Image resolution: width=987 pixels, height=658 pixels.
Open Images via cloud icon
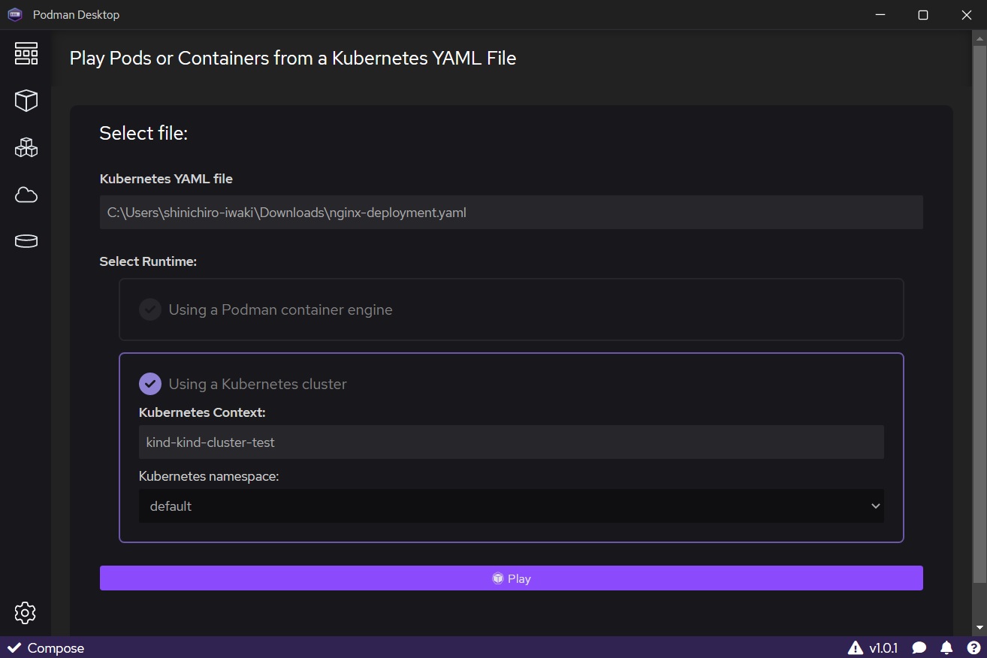click(x=26, y=195)
